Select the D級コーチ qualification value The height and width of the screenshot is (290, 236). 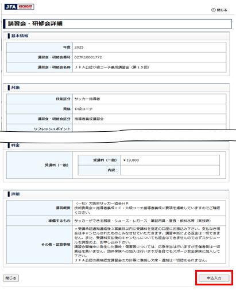point(83,109)
